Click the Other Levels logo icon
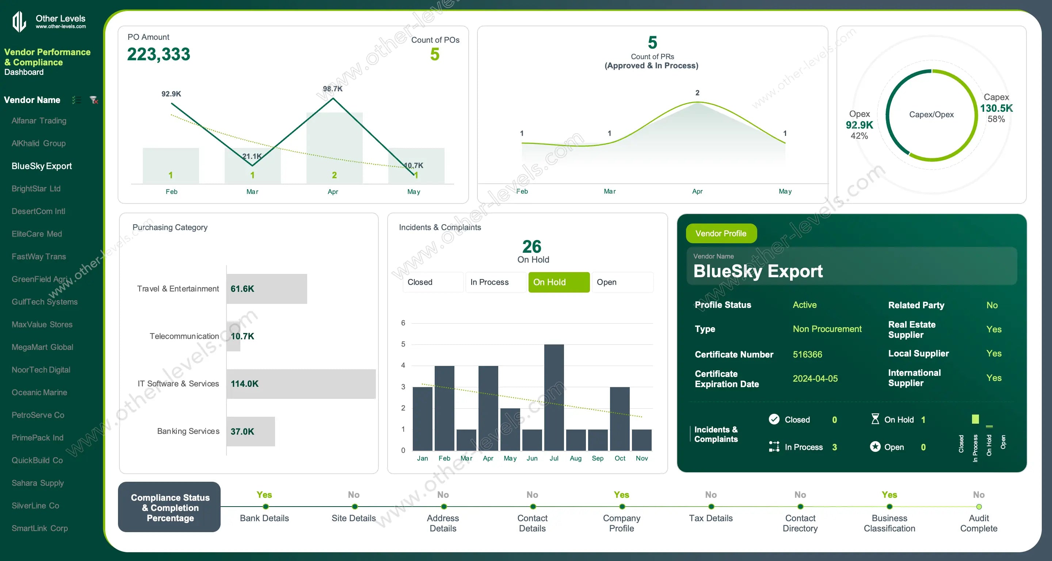Screen dimensions: 1052x561 [19, 21]
